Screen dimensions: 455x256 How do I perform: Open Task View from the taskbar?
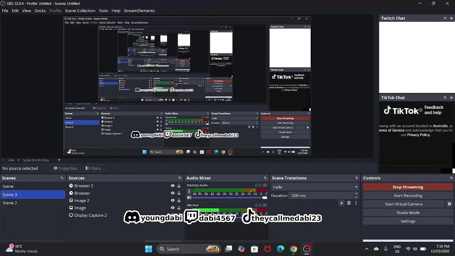229,249
